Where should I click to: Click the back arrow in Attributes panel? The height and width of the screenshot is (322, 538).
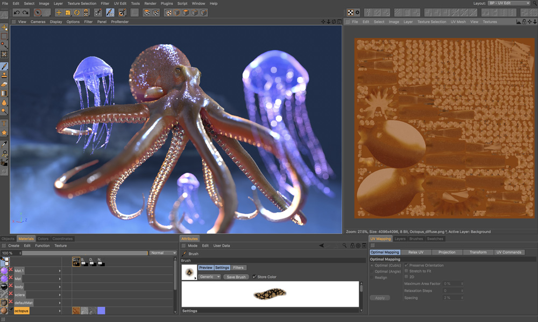point(322,246)
